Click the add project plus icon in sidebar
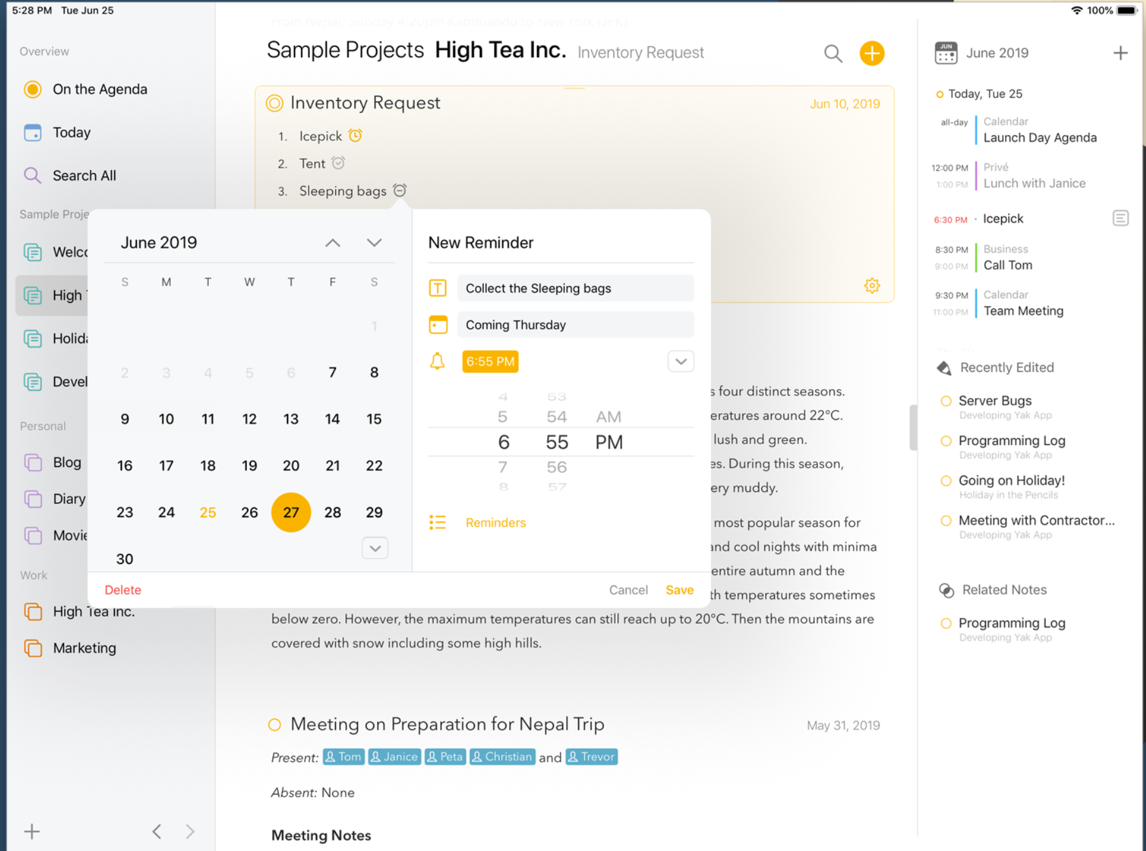Viewport: 1146px width, 851px height. pyautogui.click(x=32, y=831)
